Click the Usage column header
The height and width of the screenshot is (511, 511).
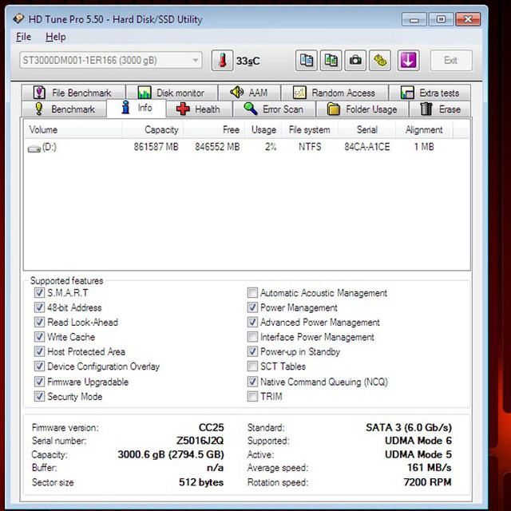263,129
